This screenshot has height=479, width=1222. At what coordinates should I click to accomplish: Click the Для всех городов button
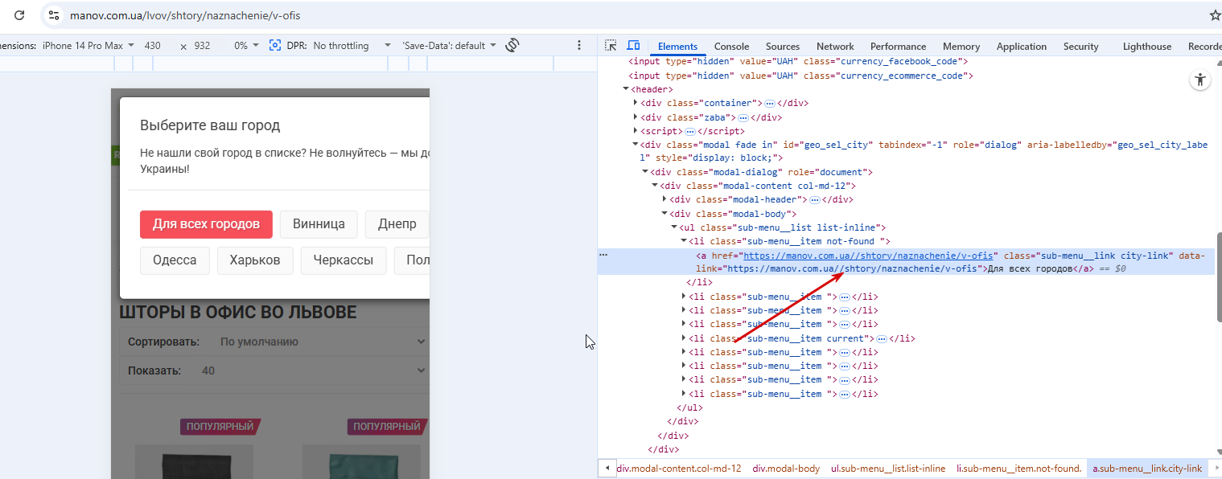(x=206, y=224)
